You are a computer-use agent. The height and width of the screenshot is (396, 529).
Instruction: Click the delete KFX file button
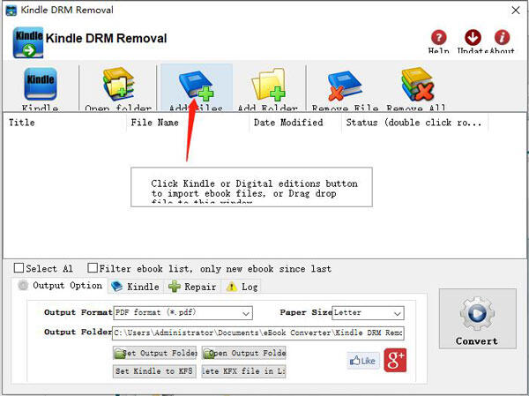pyautogui.click(x=243, y=371)
